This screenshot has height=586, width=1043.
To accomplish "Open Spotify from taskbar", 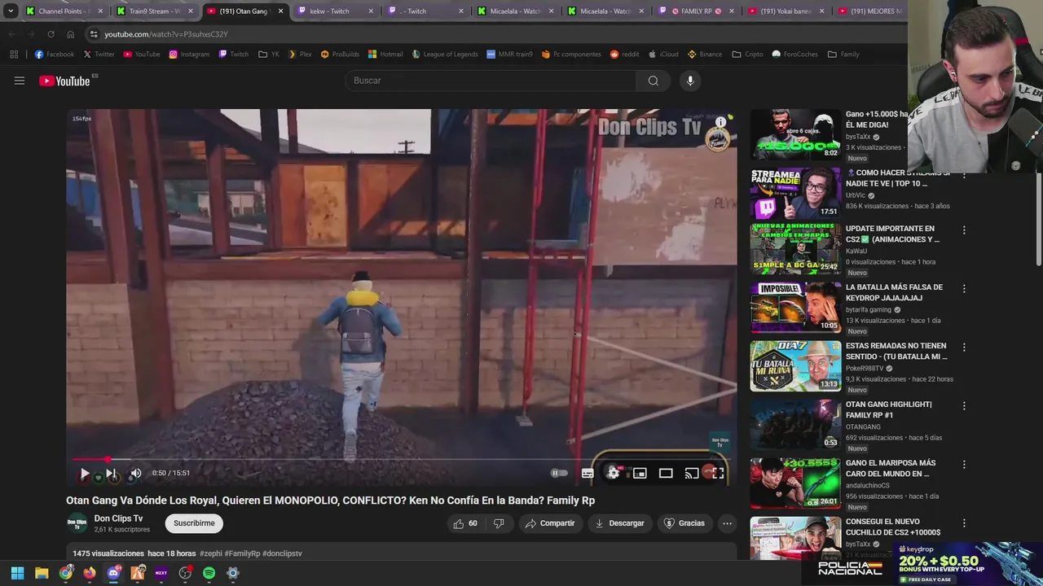I will 209,573.
